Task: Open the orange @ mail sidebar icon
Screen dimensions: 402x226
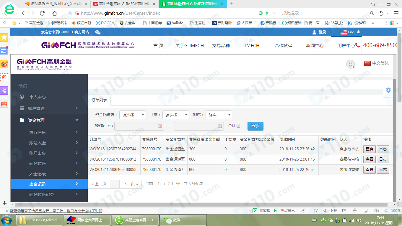Action: click(4, 77)
